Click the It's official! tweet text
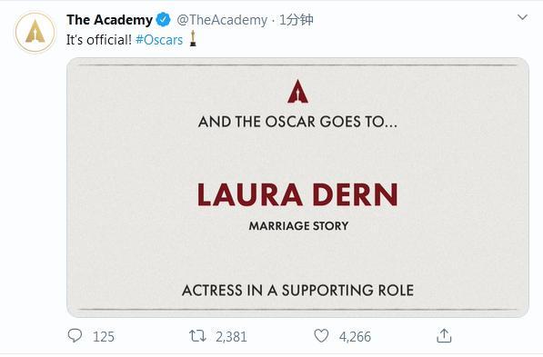Viewport: 543px width, 357px height. pyautogui.click(x=99, y=40)
